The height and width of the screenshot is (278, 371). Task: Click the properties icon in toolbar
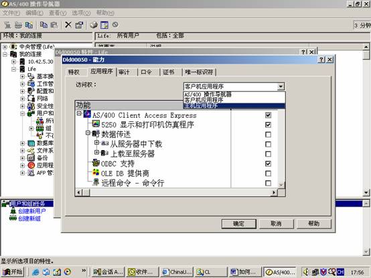[x=79, y=25]
